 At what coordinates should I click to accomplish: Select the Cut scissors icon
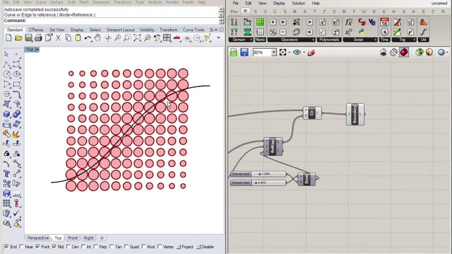(x=58, y=38)
